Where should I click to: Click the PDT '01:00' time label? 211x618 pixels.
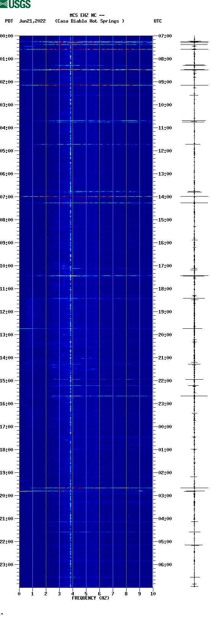point(6,59)
